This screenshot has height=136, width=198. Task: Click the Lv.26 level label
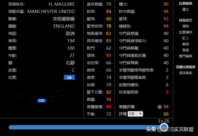[164, 121]
